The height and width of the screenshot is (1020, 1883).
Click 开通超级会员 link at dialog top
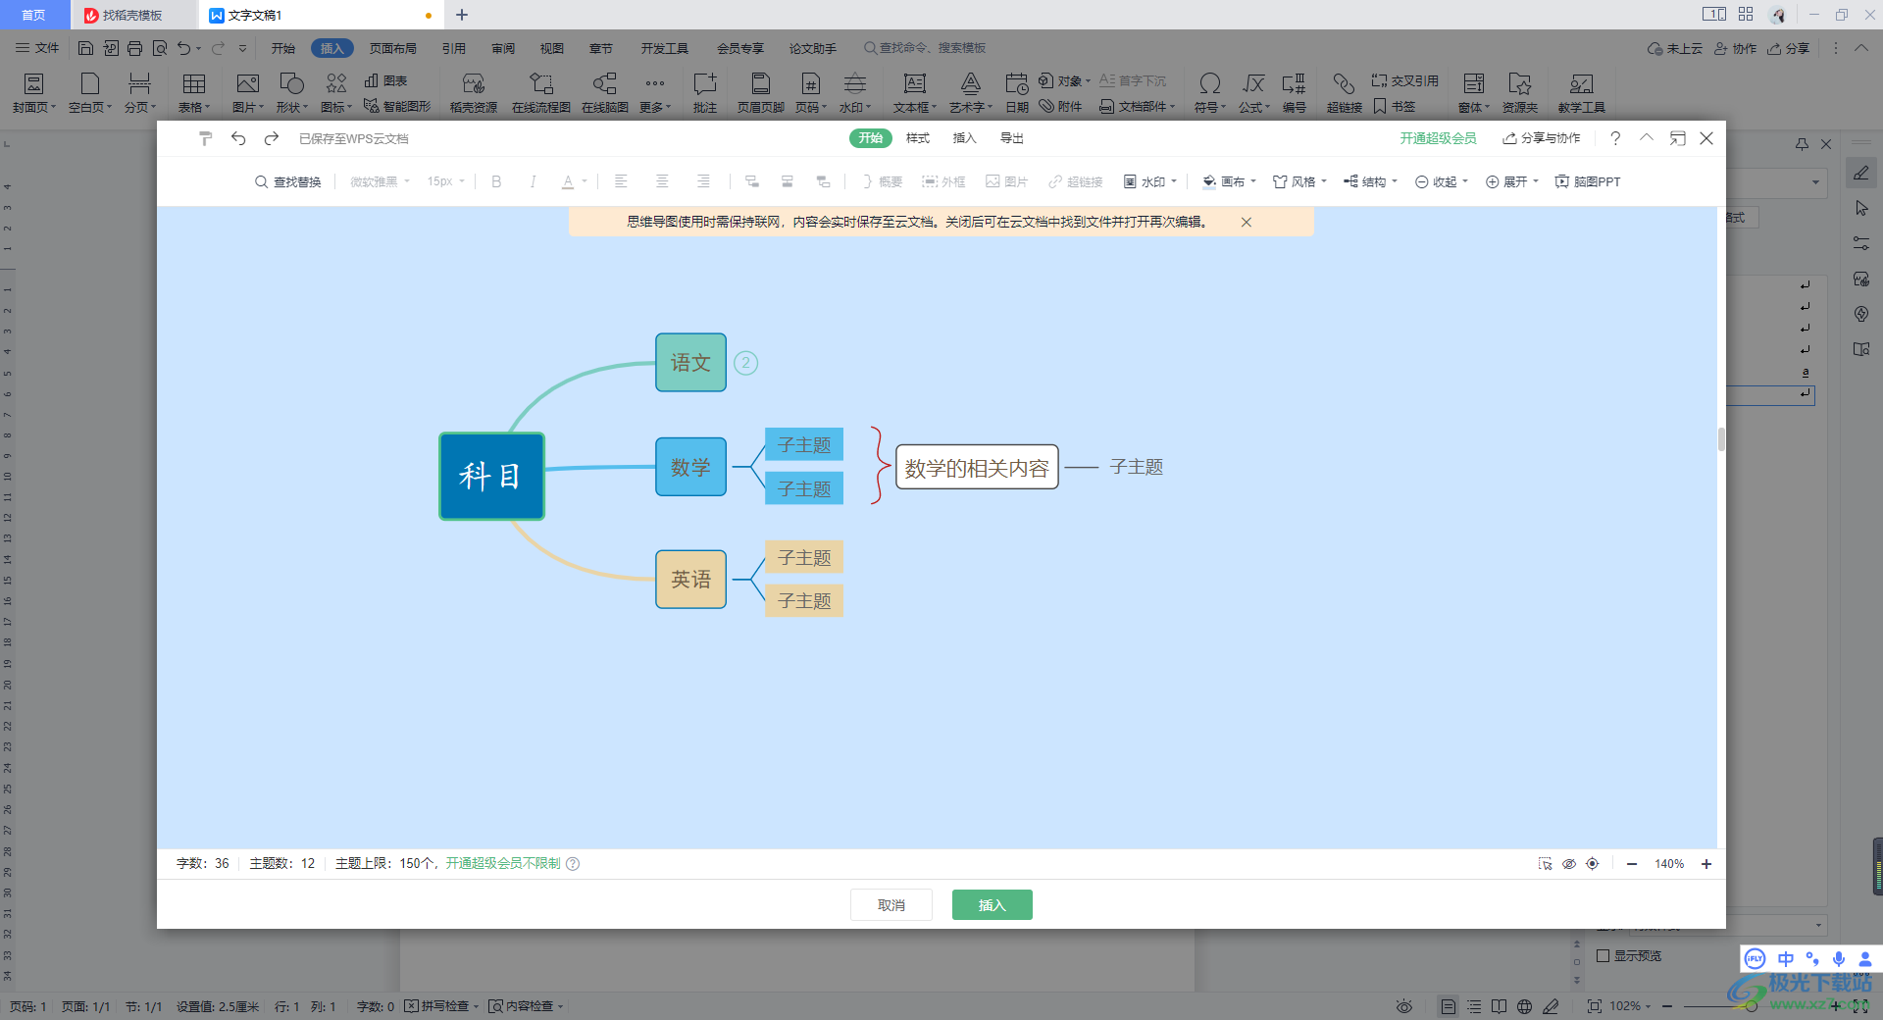pos(1438,138)
